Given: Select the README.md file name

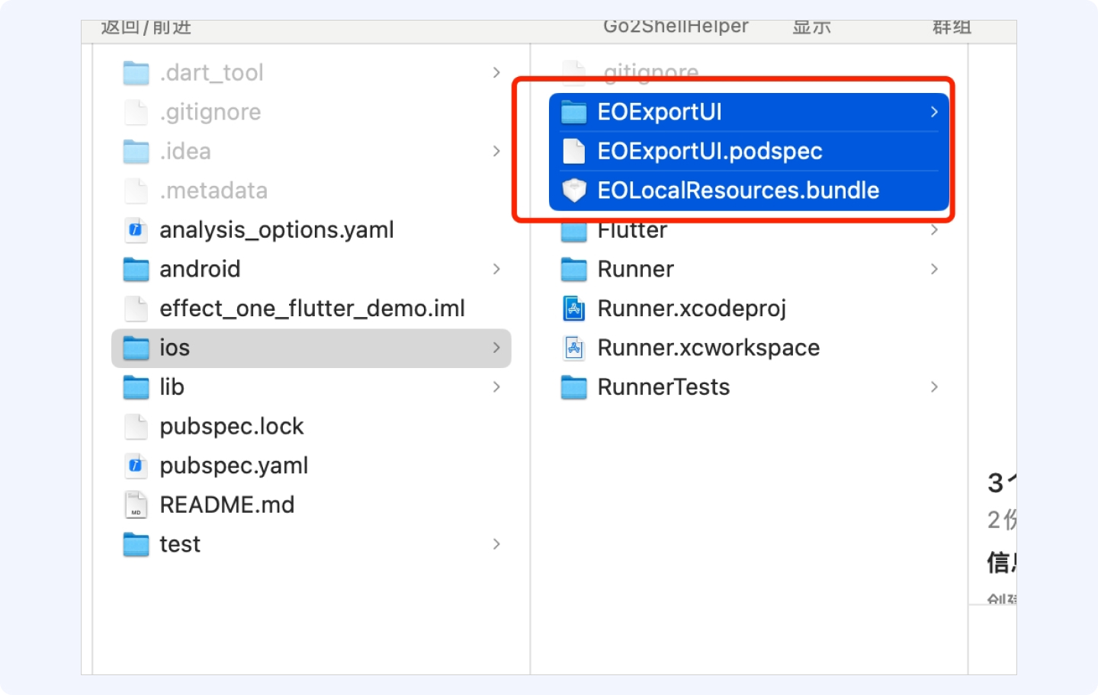Looking at the screenshot, I should pyautogui.click(x=227, y=505).
